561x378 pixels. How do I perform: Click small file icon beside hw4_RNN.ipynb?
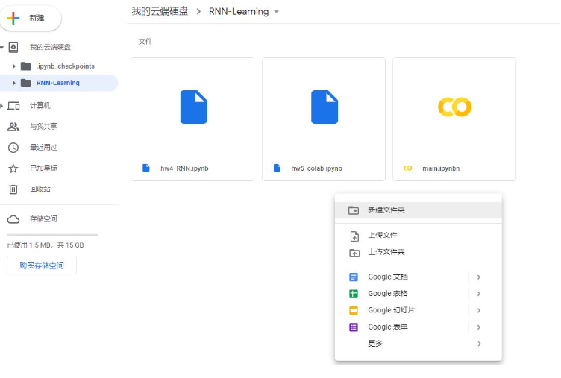coord(146,168)
